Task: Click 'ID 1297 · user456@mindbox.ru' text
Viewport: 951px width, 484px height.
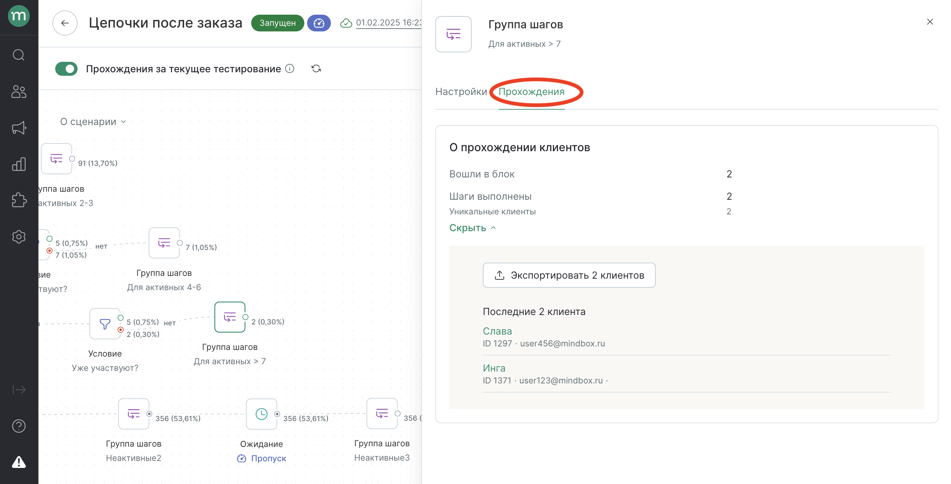Action: (544, 344)
